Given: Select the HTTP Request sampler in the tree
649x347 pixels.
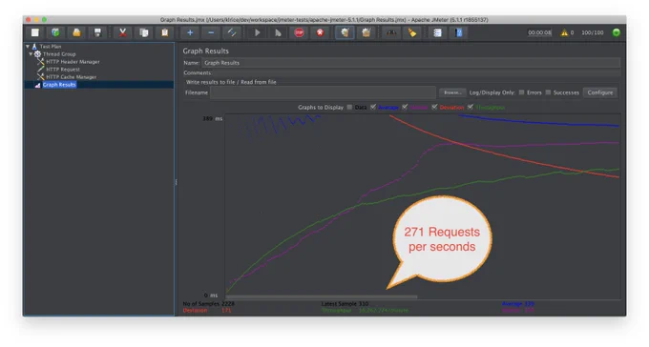Looking at the screenshot, I should click(x=63, y=70).
